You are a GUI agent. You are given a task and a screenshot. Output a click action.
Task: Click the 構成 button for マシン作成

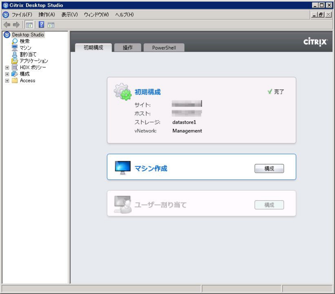point(269,168)
